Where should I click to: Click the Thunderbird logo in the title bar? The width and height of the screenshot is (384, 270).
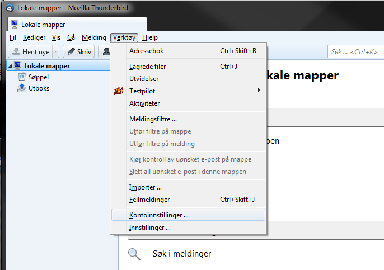coord(10,8)
